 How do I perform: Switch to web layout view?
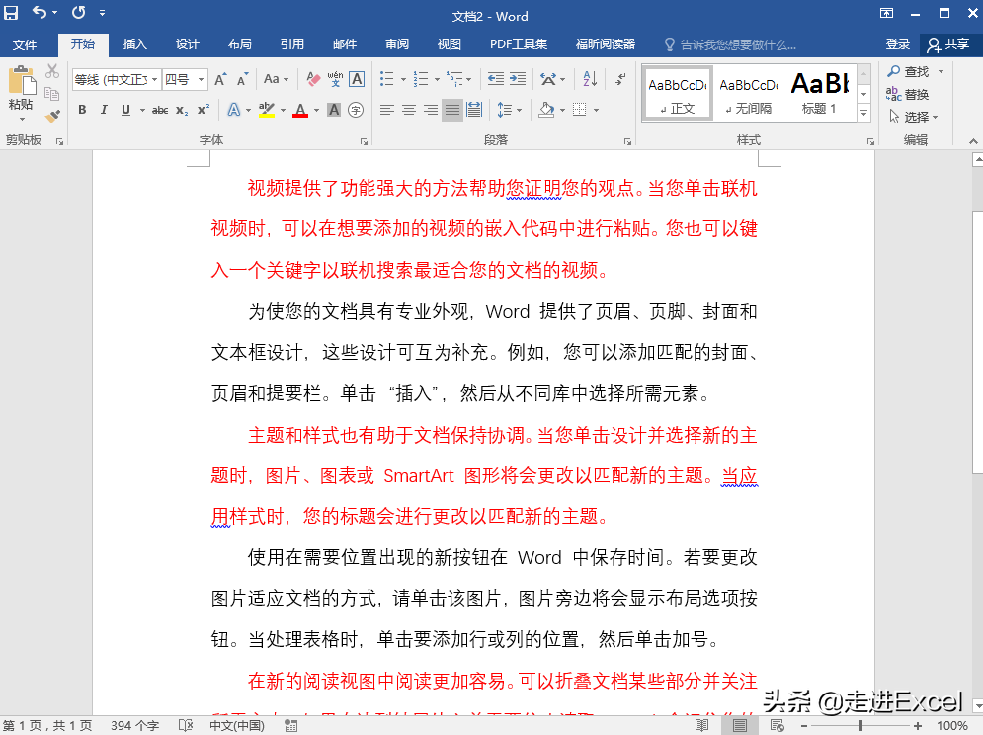pos(778,725)
